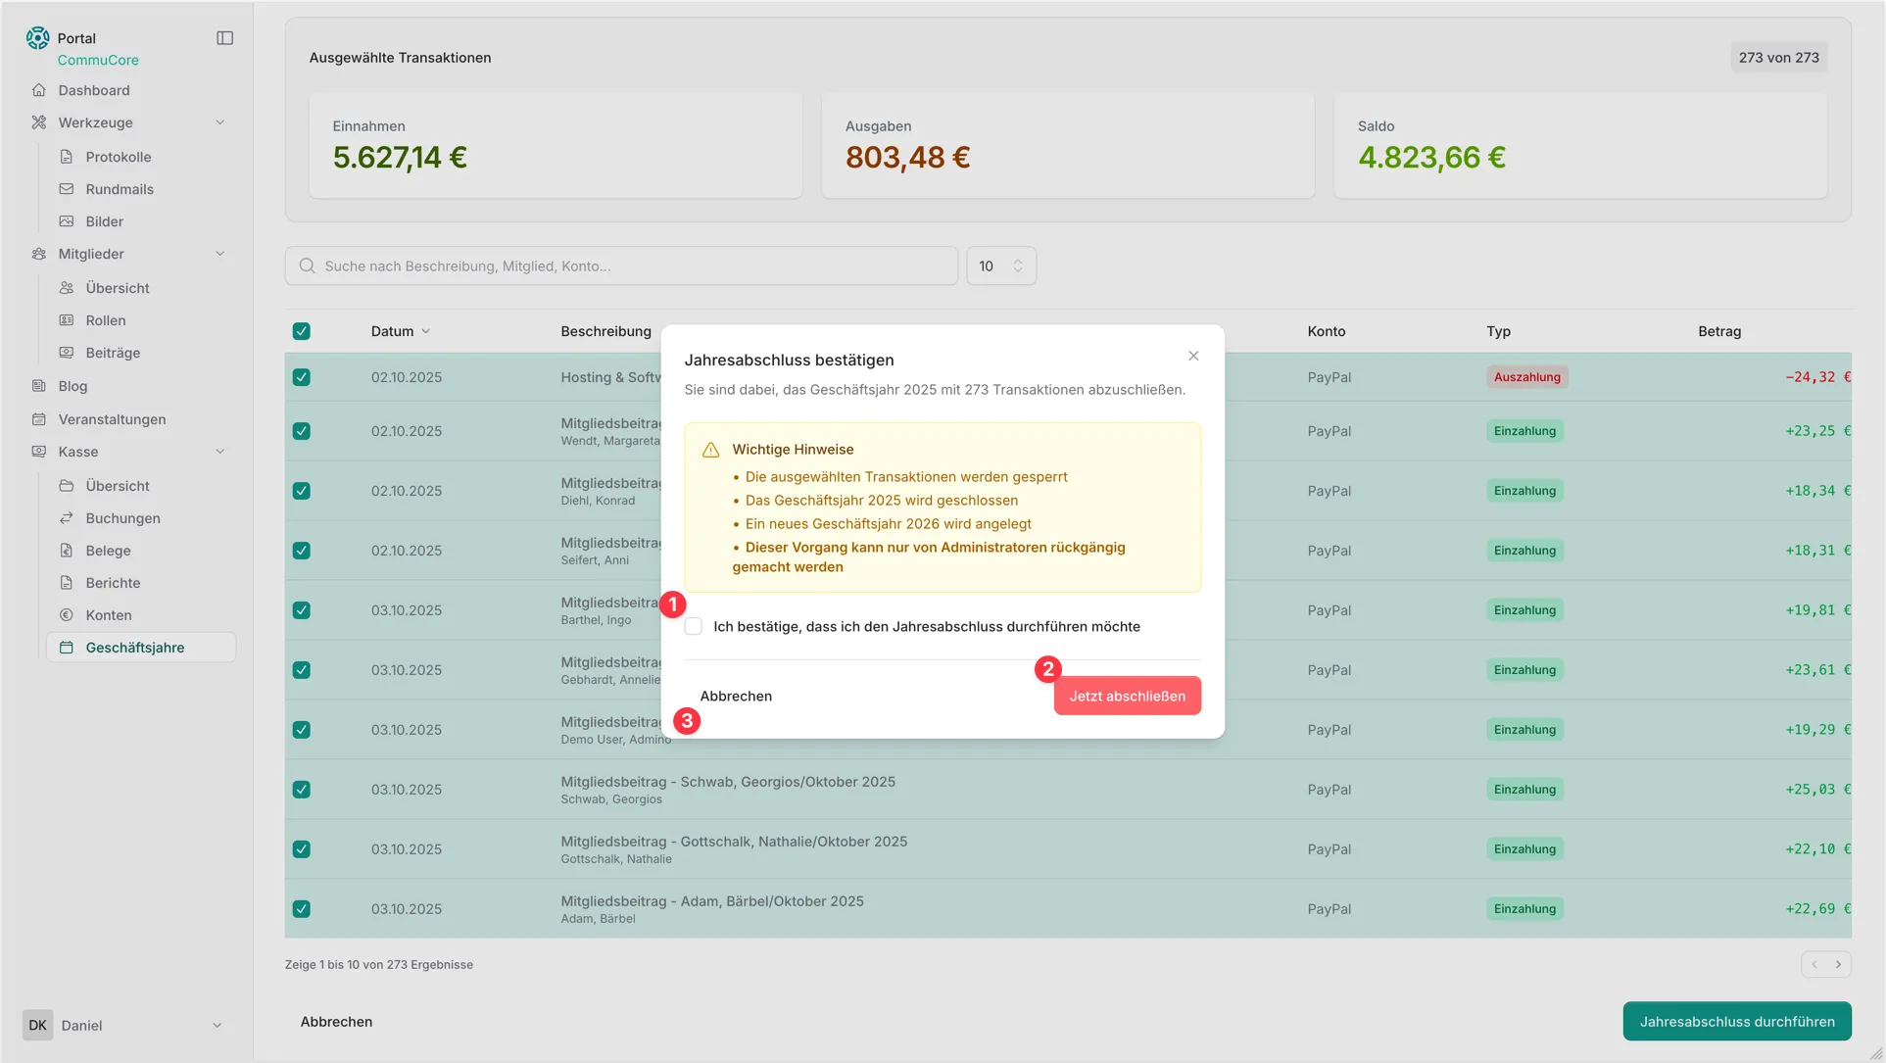Open Dashboard via house icon
The width and height of the screenshot is (1886, 1063).
[x=39, y=90]
